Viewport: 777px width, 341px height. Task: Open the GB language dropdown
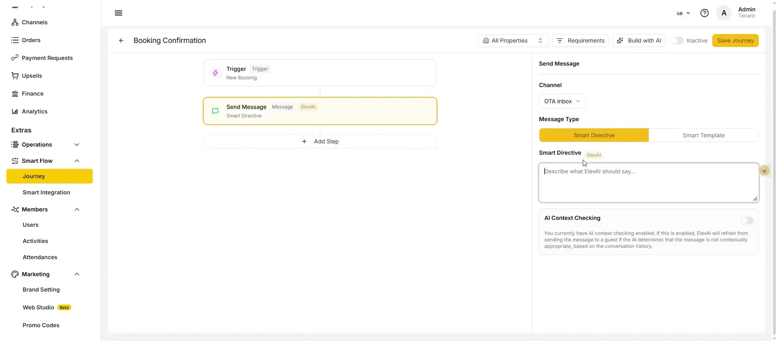tap(684, 13)
